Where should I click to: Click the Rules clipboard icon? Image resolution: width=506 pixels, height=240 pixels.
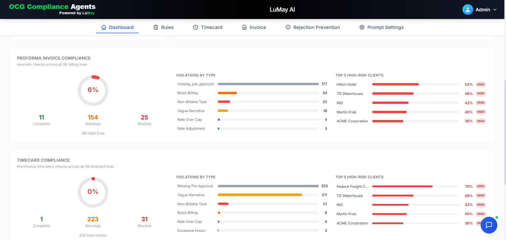point(156,27)
